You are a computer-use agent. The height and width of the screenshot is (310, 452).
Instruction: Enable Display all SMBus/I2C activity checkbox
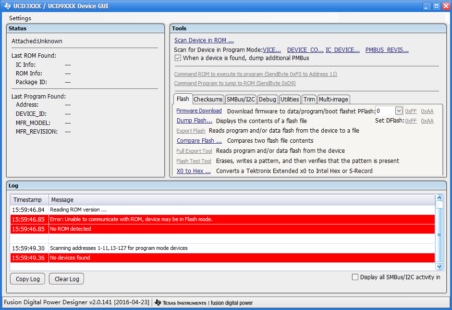pos(355,277)
